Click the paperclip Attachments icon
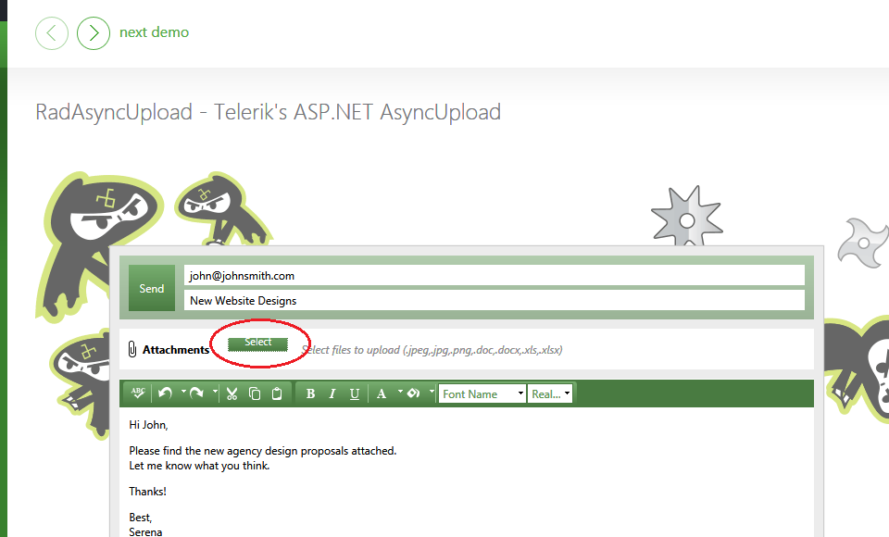 [132, 349]
